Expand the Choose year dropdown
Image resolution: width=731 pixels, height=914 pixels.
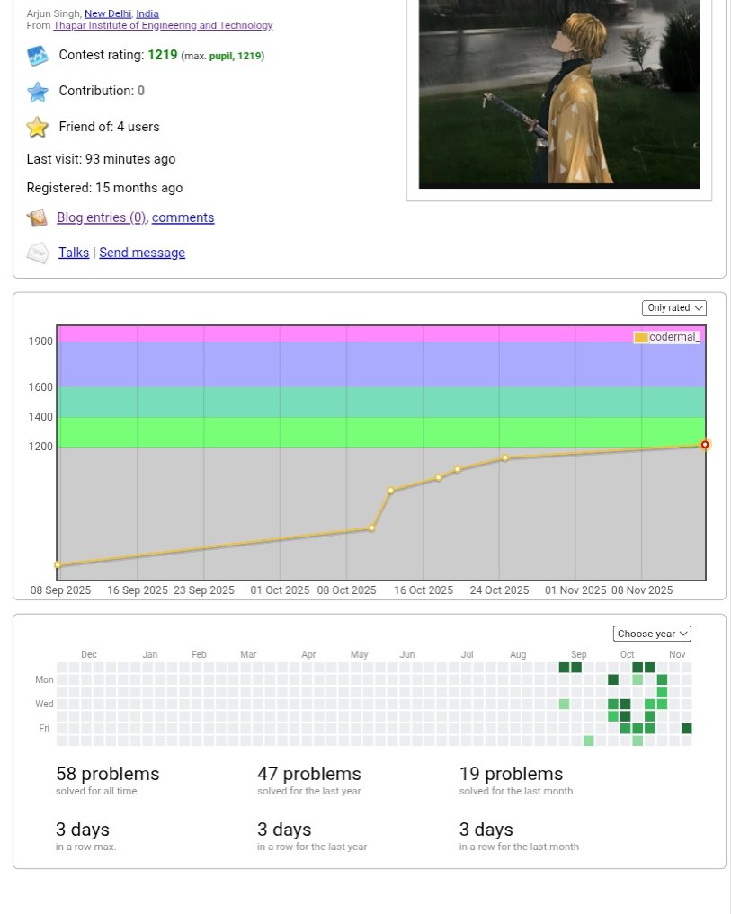pos(652,634)
